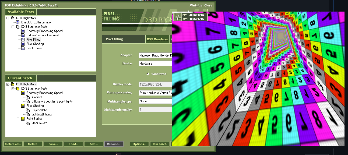Click the Geometry Processing Speed document icon
This screenshot has width=348, height=155.
(x=23, y=31)
